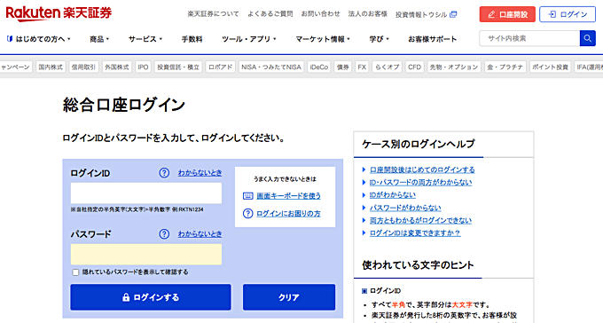Expand the マーケット情報 dropdown menu

pyautogui.click(x=323, y=39)
